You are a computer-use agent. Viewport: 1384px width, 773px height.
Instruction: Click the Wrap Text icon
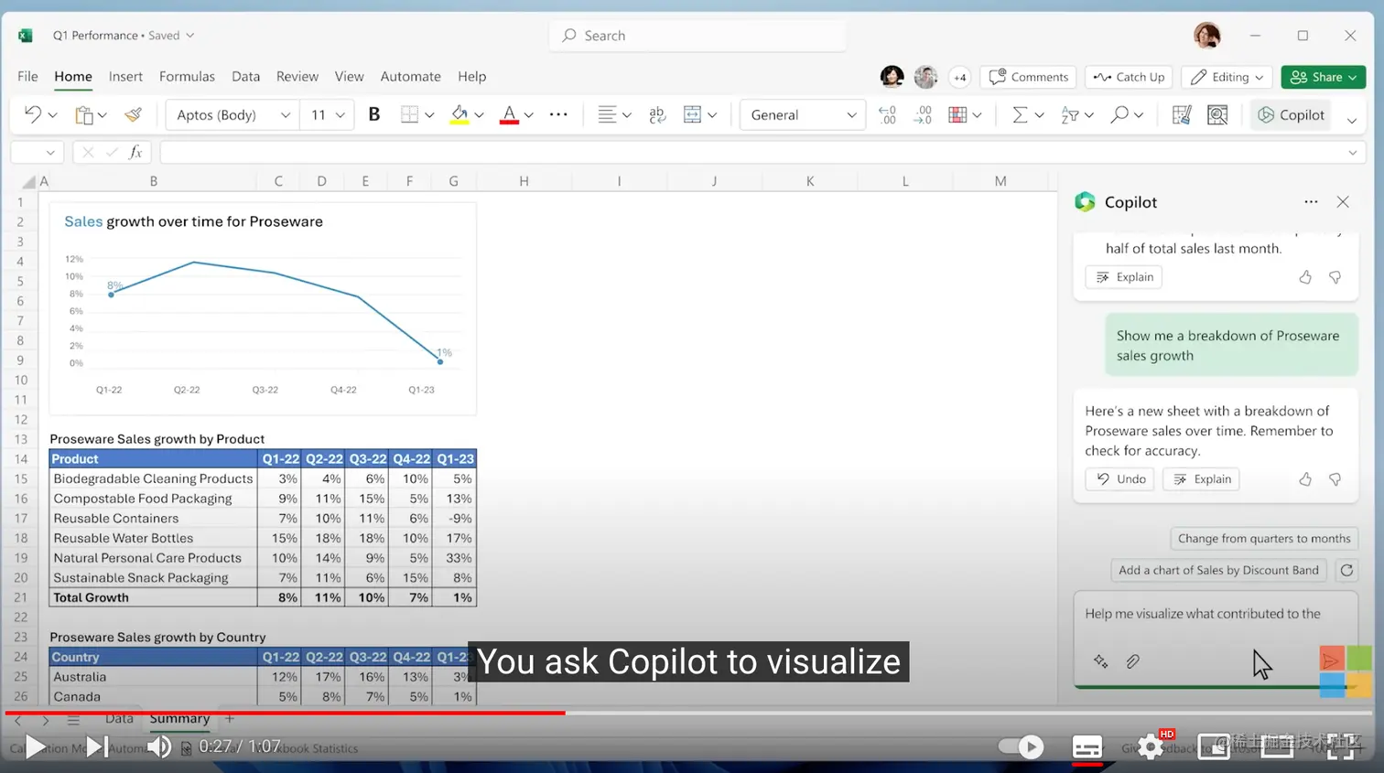(x=657, y=114)
